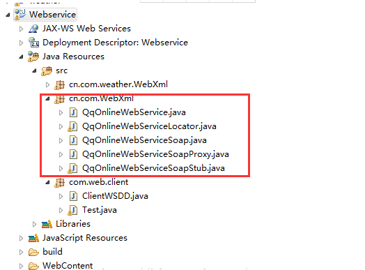The width and height of the screenshot is (365, 270).
Task: Click the QqOnlineWebServiceSoapProxy.java file icon
Action: pos(73,154)
